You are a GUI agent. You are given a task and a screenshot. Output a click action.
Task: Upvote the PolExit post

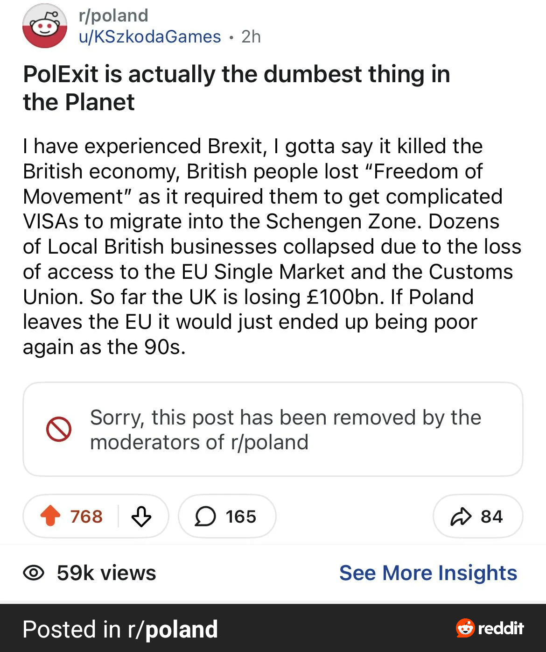[x=50, y=516]
